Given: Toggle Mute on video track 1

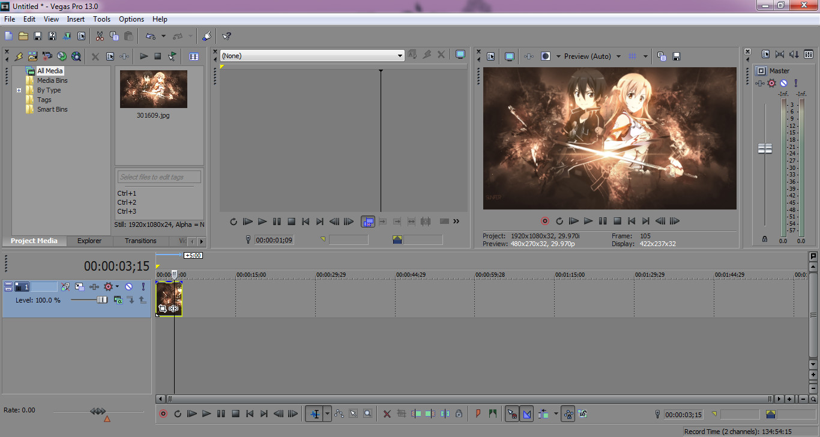Looking at the screenshot, I should click(x=128, y=287).
